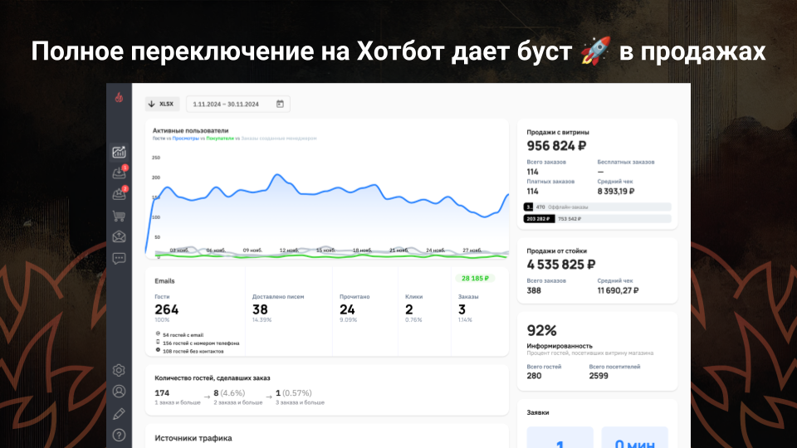
Task: Click the Всего заказов value 388
Action: coord(534,290)
